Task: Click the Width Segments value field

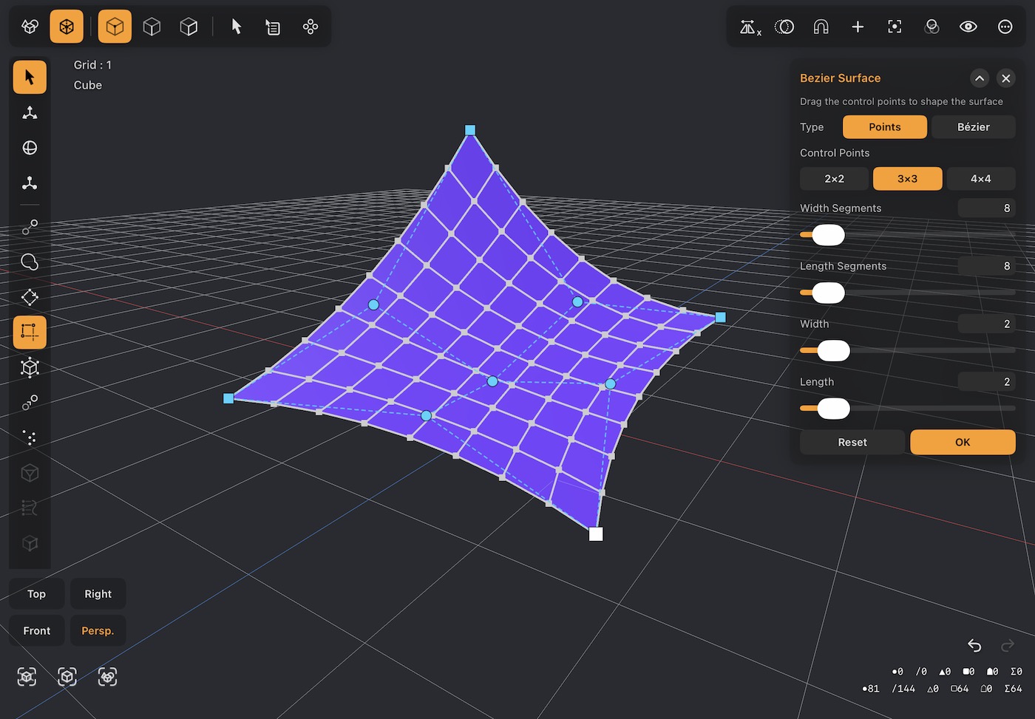Action: (986, 208)
